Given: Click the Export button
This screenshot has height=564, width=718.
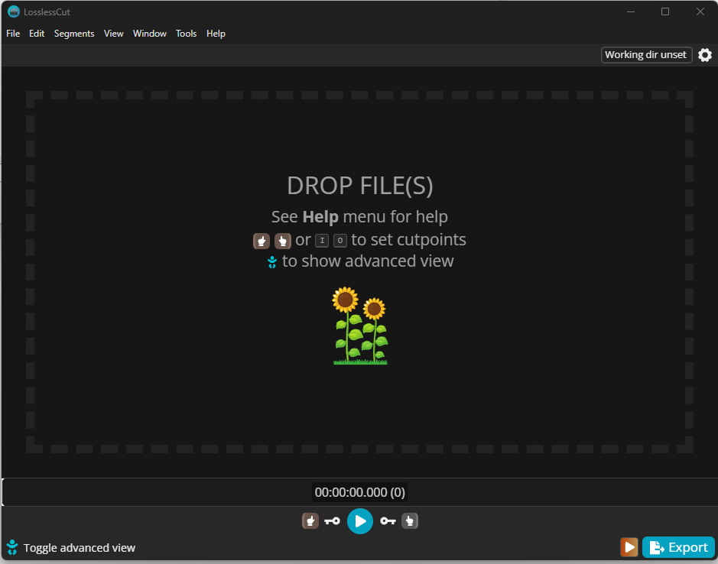Looking at the screenshot, I should 678,547.
